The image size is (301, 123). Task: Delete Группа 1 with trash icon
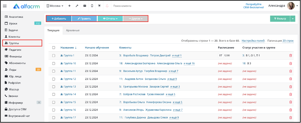[x=291, y=56]
